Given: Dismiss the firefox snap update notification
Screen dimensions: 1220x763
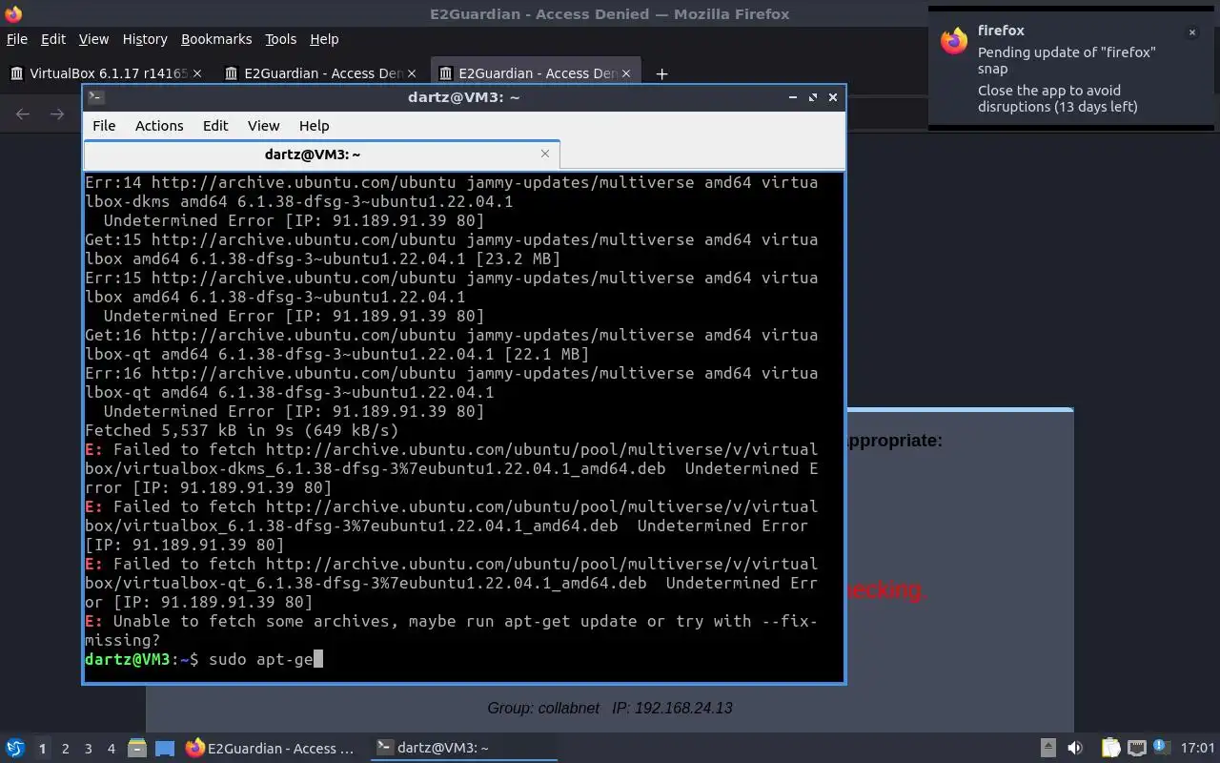Looking at the screenshot, I should click(x=1191, y=32).
